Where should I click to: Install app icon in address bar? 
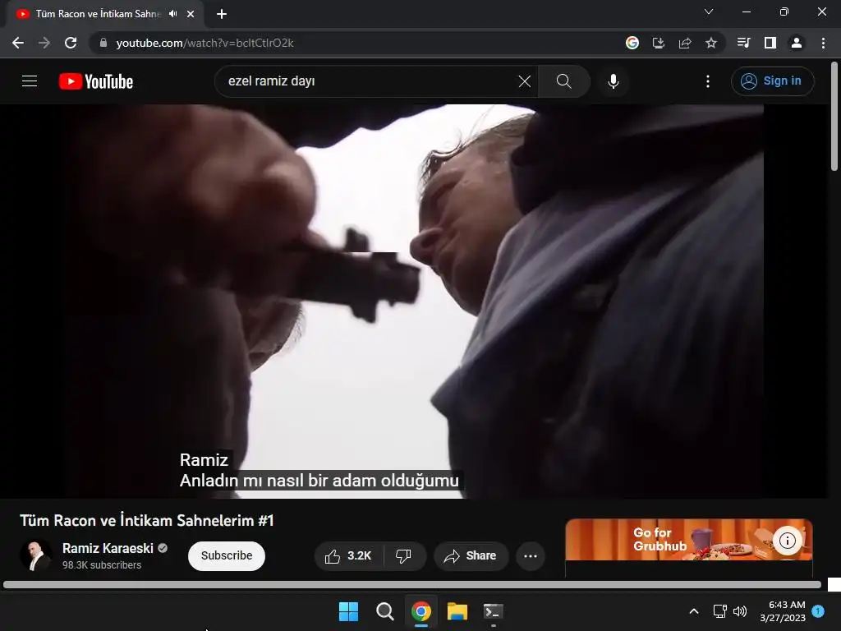659,43
